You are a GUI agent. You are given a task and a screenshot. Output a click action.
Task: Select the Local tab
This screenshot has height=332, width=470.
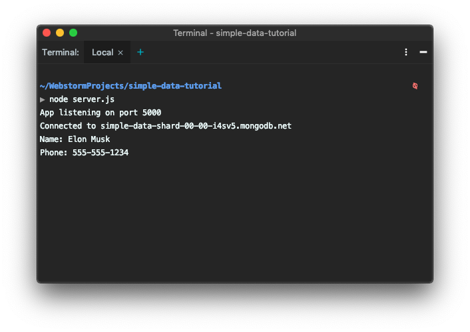click(103, 53)
